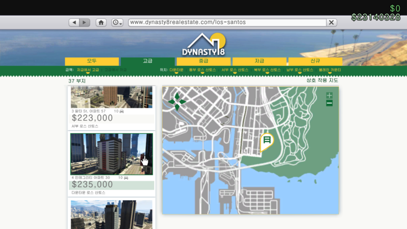This screenshot has width=407, height=229.
Task: Toggle the 북부 로스 산토스 location filter
Action: [267, 70]
